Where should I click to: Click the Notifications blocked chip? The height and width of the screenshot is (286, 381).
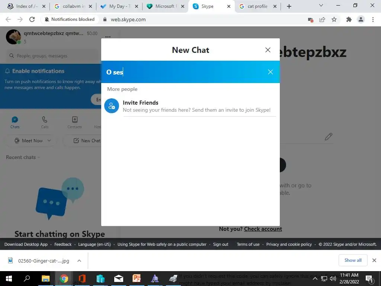tap(70, 19)
